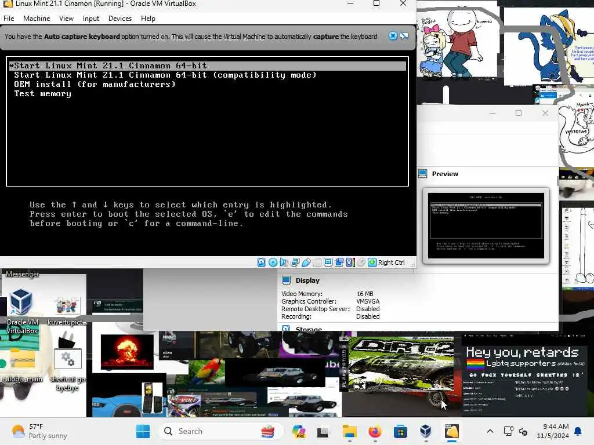This screenshot has height=445, width=594.
Task: Open the File menu of the VM window
Action: coord(9,19)
